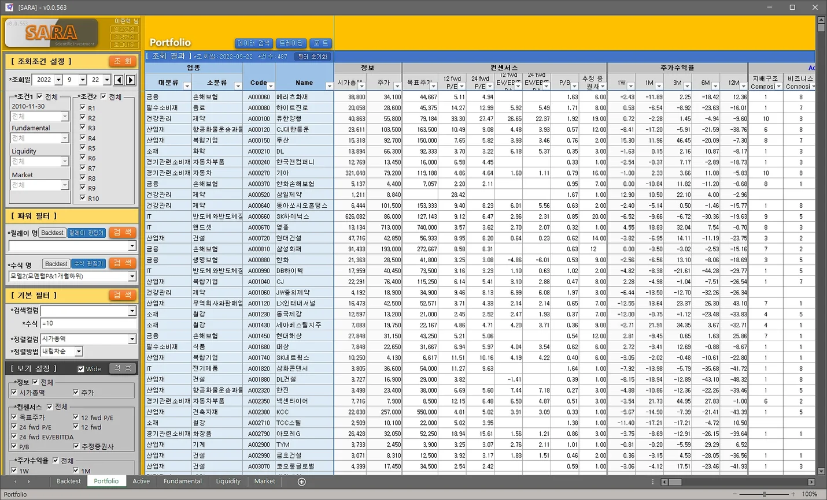
Task: Open the 12M column filter arrow
Action: (x=744, y=86)
